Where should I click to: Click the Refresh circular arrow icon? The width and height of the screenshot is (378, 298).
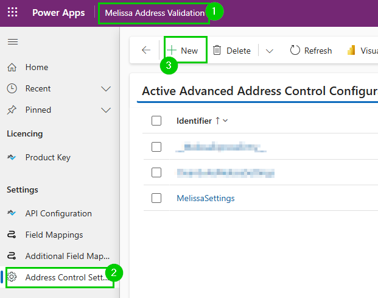tap(295, 51)
